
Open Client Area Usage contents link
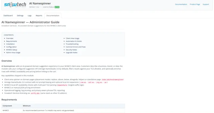(72, 38)
